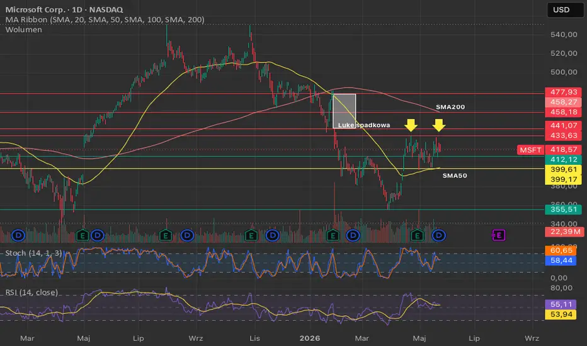Select the 477,93 red price level label
This screenshot has height=346, width=587.
point(564,92)
